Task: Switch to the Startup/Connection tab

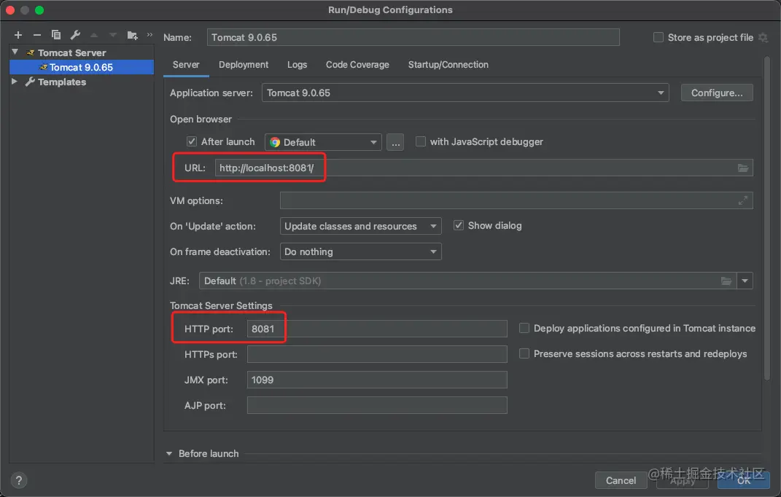Action: pos(448,65)
